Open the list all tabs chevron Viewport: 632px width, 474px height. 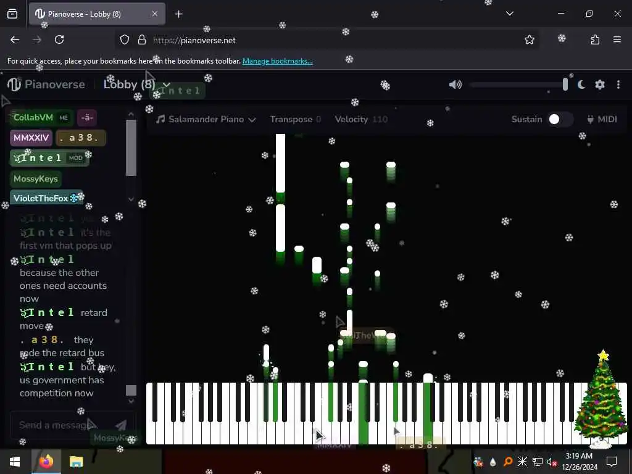click(509, 14)
